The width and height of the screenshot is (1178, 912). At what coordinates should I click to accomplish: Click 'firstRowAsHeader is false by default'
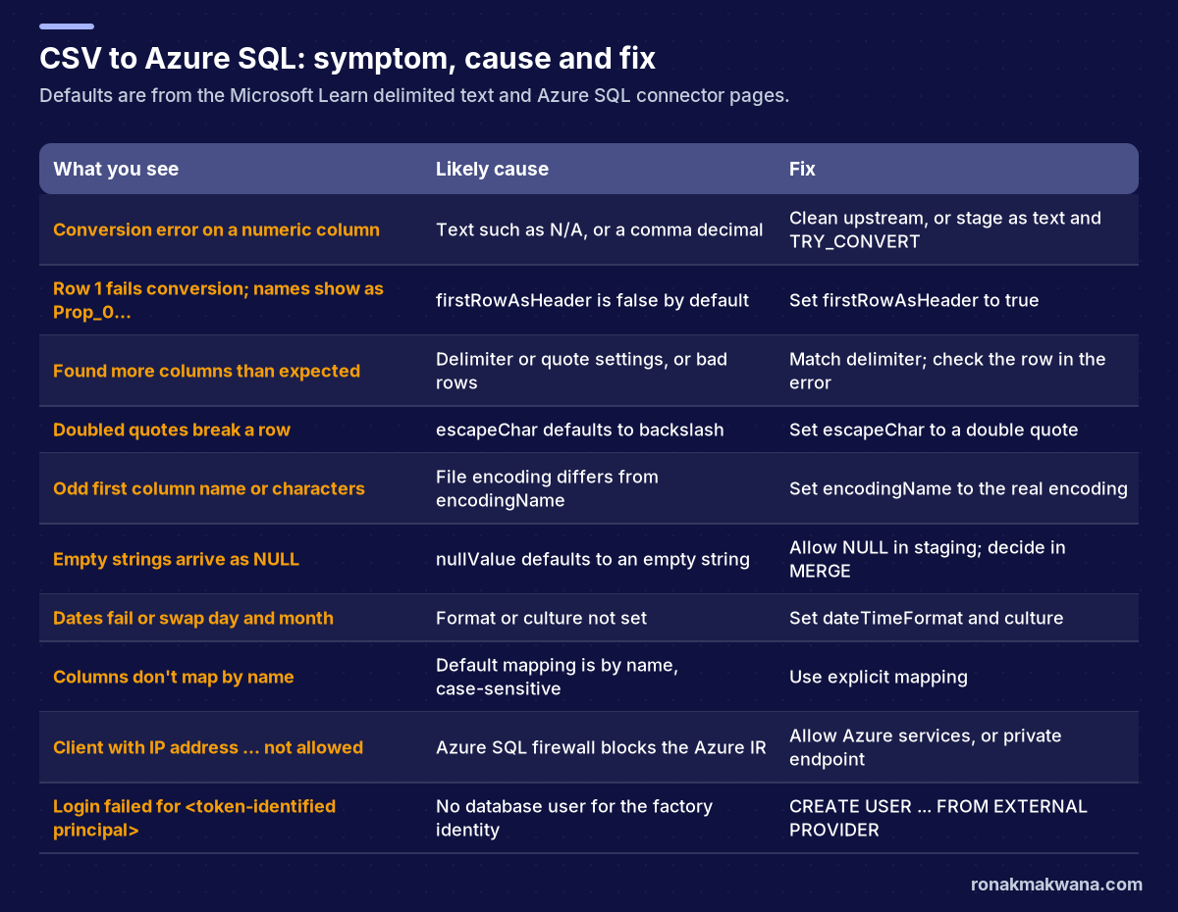[592, 300]
